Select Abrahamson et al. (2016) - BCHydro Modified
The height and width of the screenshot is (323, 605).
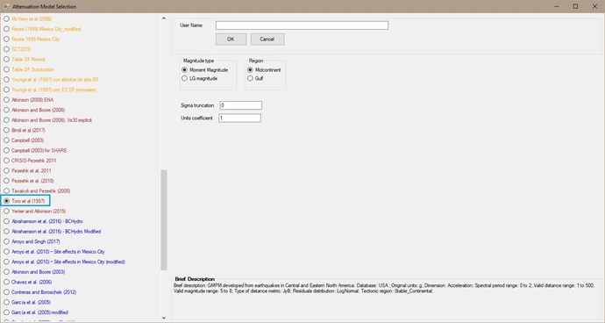[52, 232]
